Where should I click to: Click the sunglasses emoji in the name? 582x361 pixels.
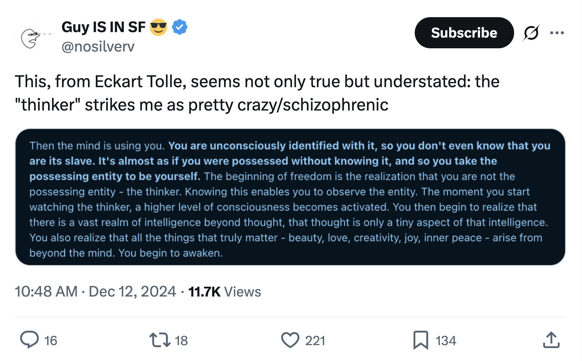pos(158,27)
